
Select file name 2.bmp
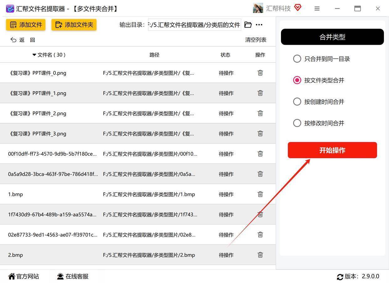pos(15,255)
